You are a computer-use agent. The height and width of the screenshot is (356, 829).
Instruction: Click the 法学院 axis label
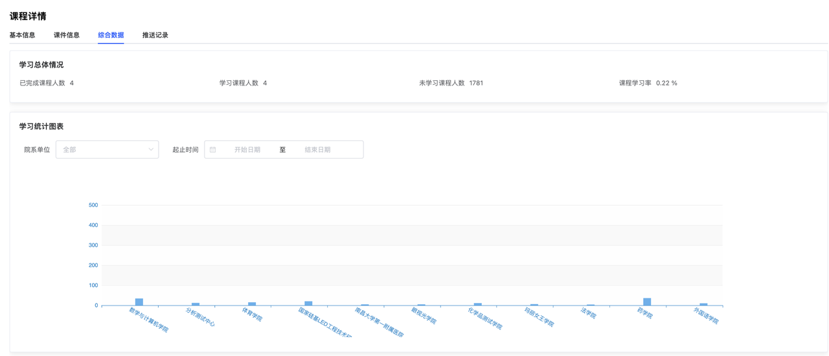(x=589, y=313)
